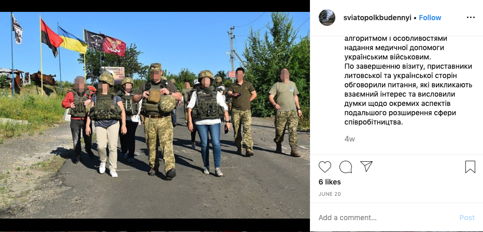Submit comment with the Post button
The height and width of the screenshot is (232, 483).
(467, 218)
